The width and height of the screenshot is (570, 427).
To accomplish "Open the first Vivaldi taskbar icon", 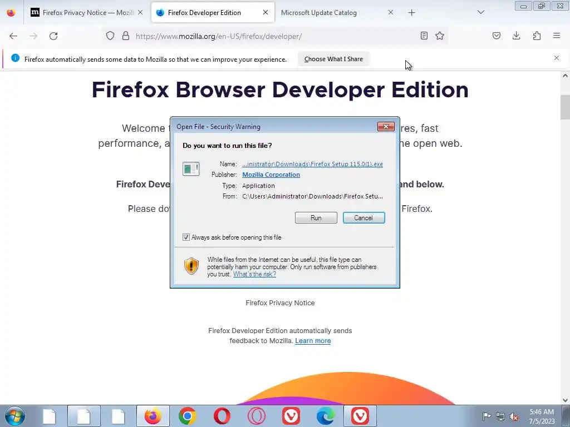I will (291, 416).
